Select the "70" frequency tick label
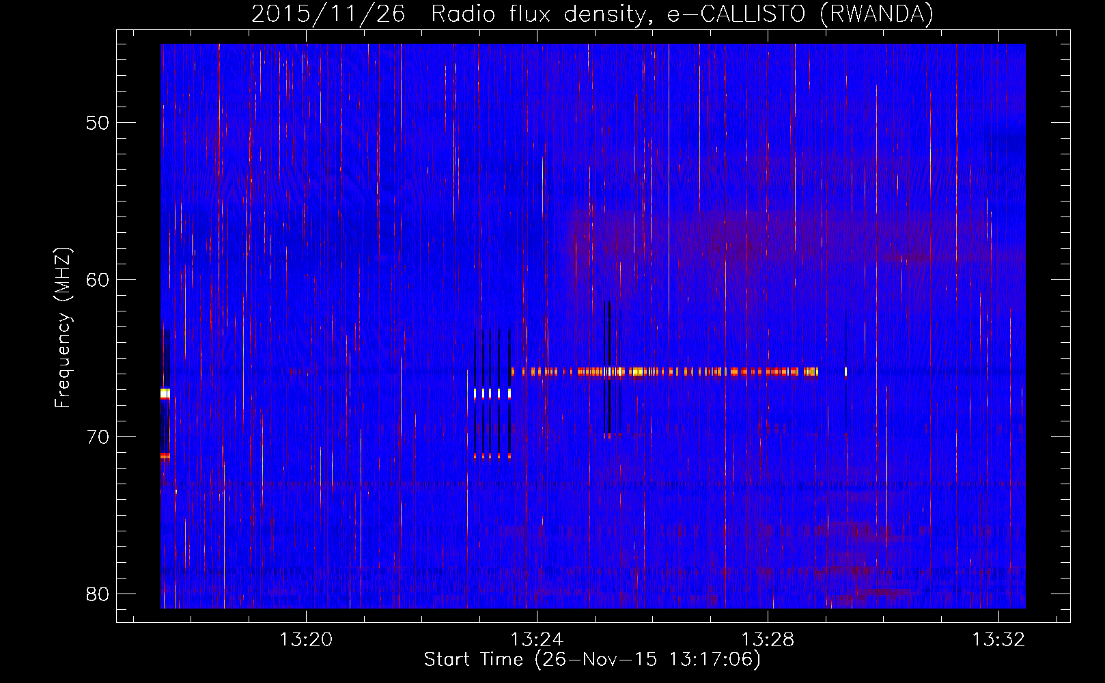 pos(98,437)
